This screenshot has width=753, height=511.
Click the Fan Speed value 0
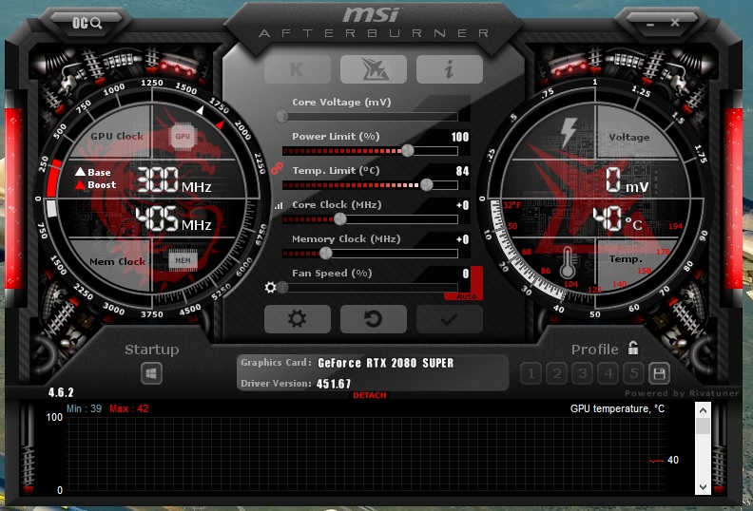point(465,274)
